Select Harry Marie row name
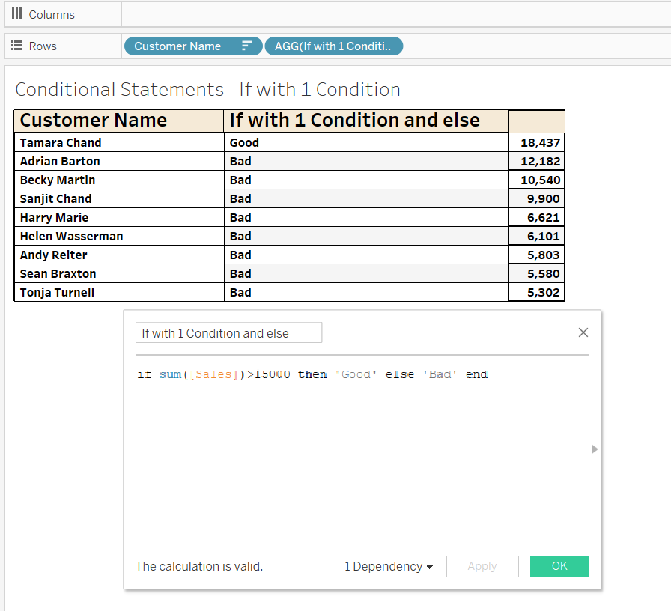Screen dimensions: 671x611 54,218
